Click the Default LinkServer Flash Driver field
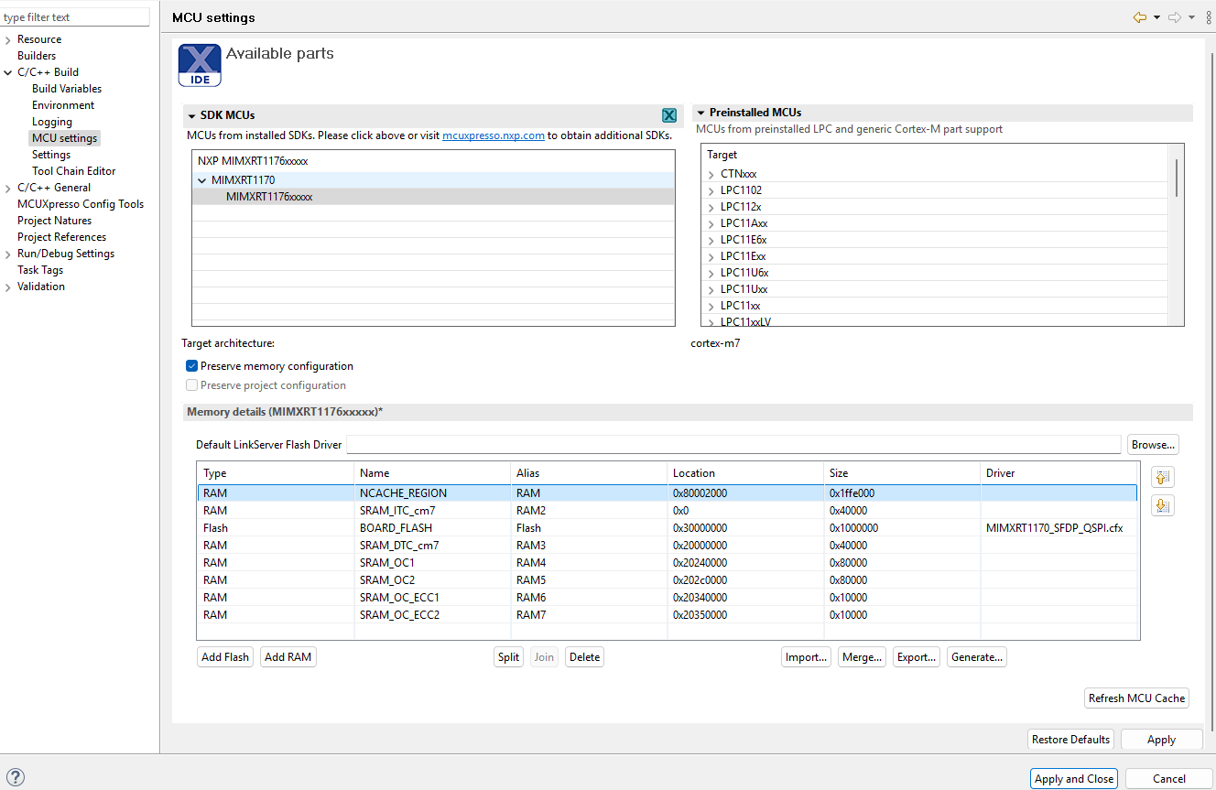This screenshot has height=790, width=1216. pyautogui.click(x=733, y=445)
